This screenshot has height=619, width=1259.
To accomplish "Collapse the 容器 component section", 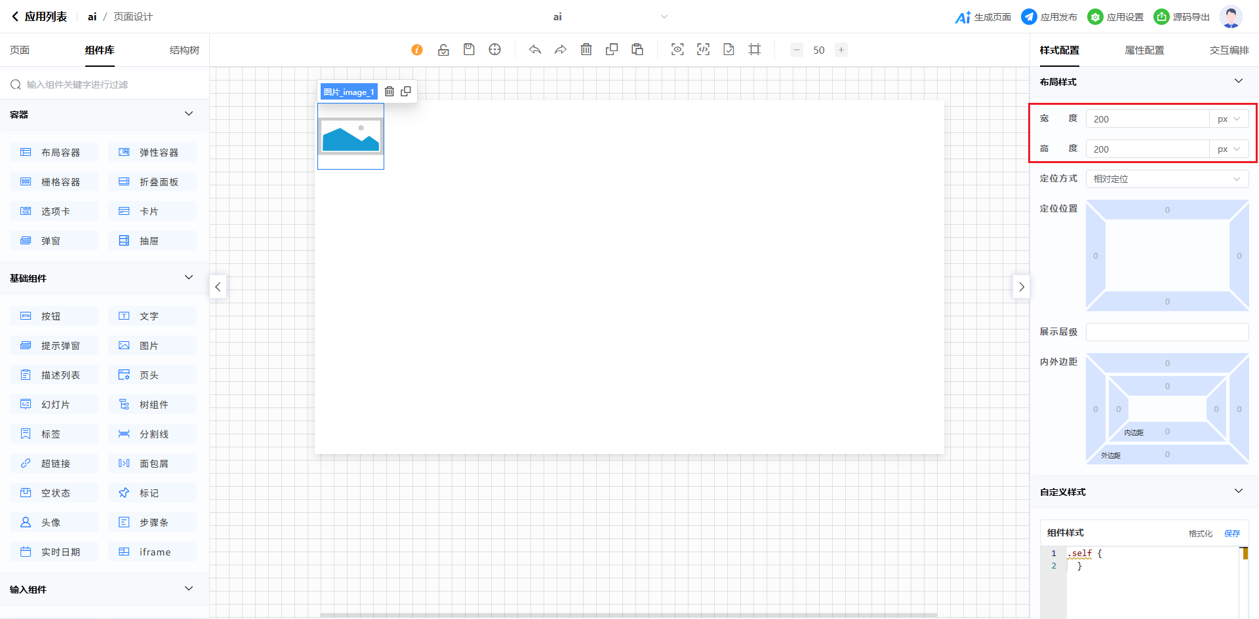I will click(189, 114).
